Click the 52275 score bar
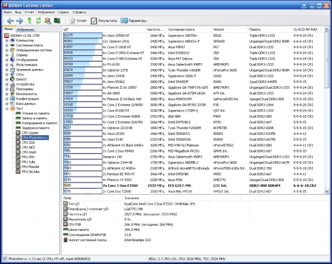332x264 pixels. (82, 36)
